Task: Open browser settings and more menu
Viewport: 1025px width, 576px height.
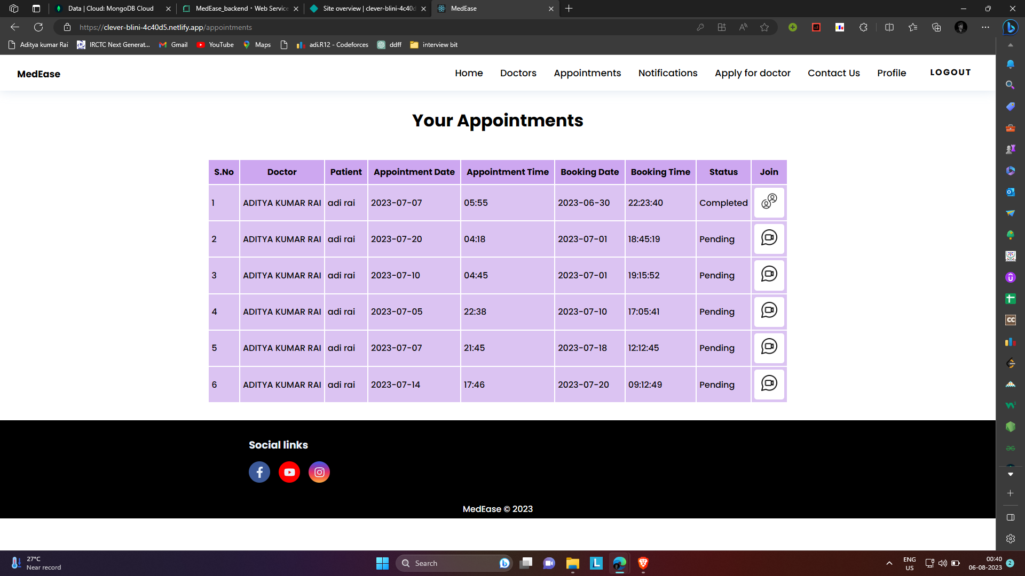Action: click(x=985, y=27)
